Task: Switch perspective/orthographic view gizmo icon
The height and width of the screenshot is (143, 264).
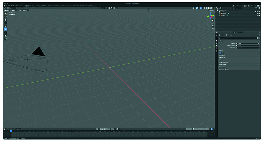Action: [x=213, y=28]
